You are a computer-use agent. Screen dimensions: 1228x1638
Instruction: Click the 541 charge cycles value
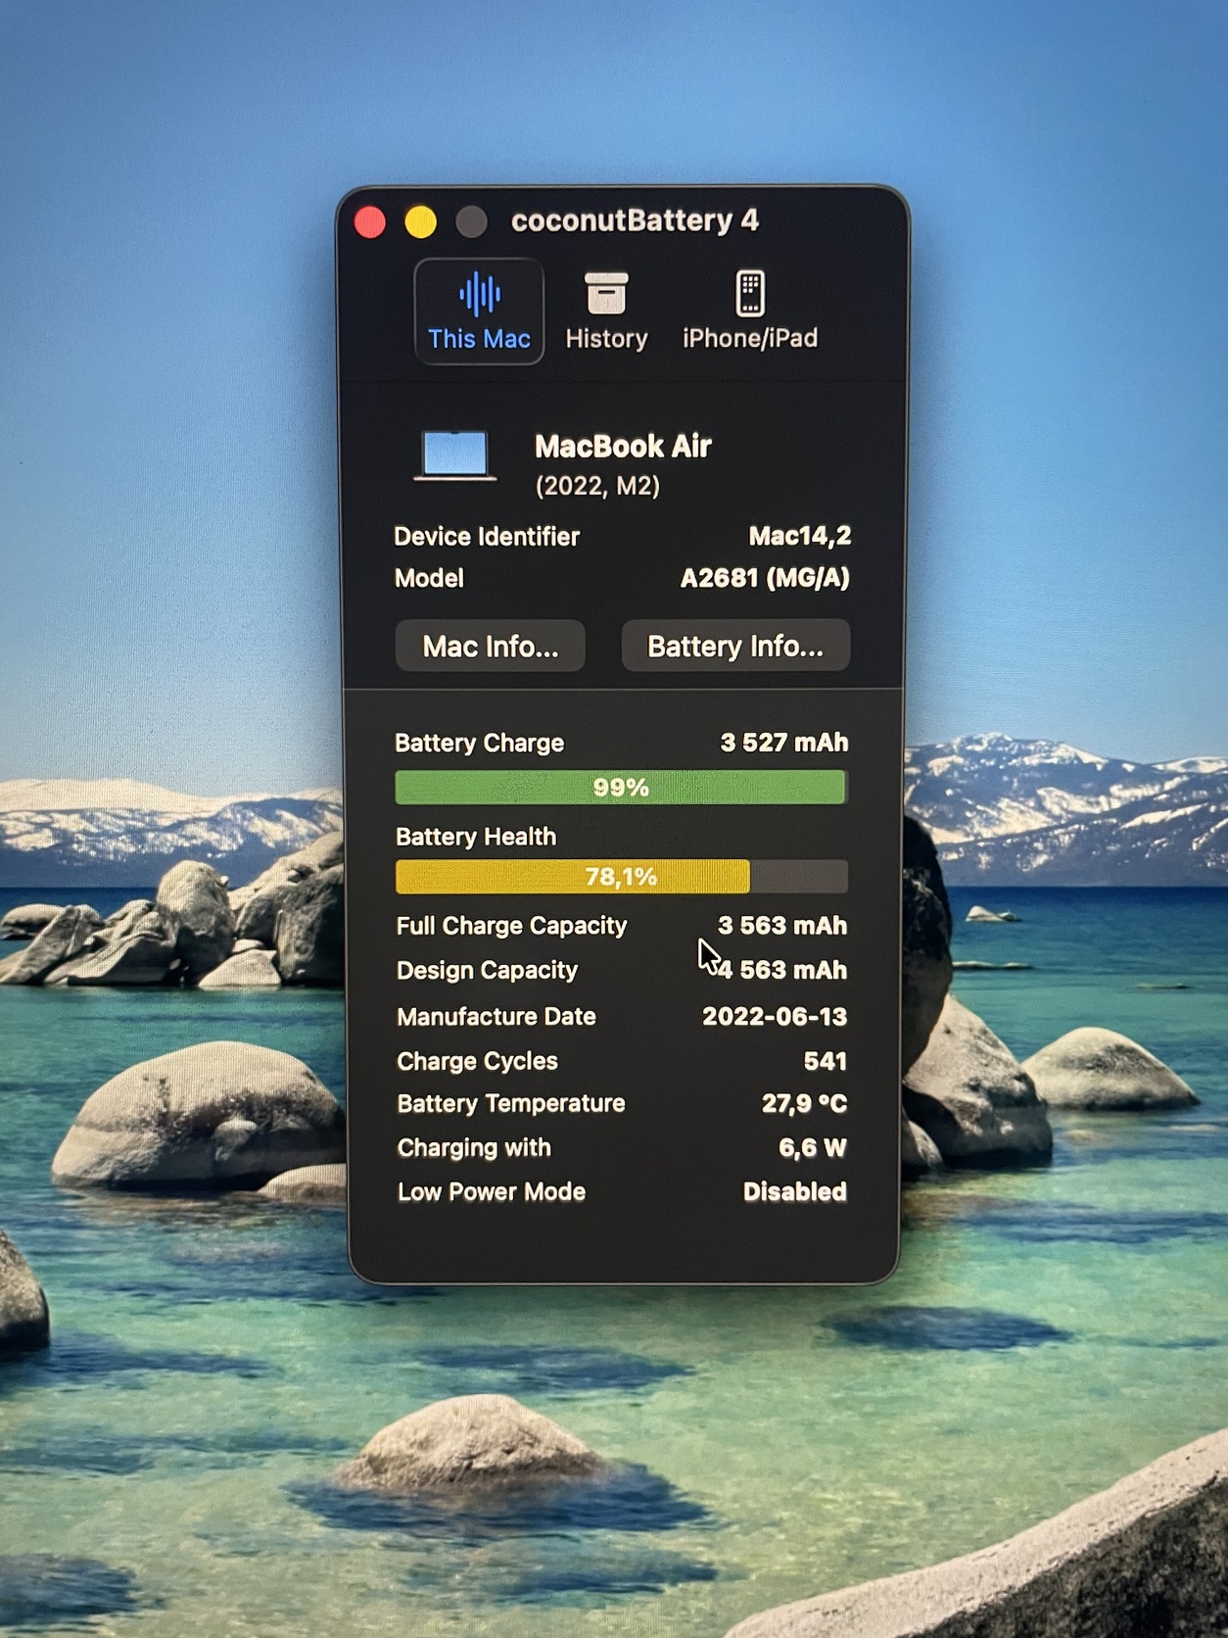coord(825,1061)
